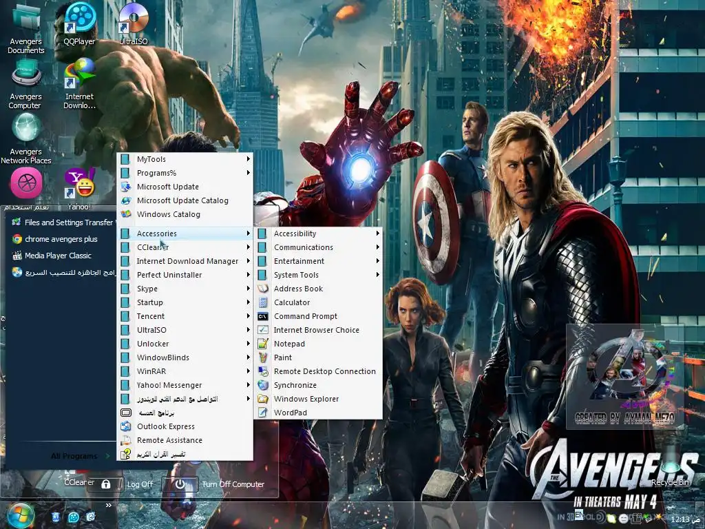The image size is (705, 529).
Task: Expand the Skype program folder
Action: [185, 289]
